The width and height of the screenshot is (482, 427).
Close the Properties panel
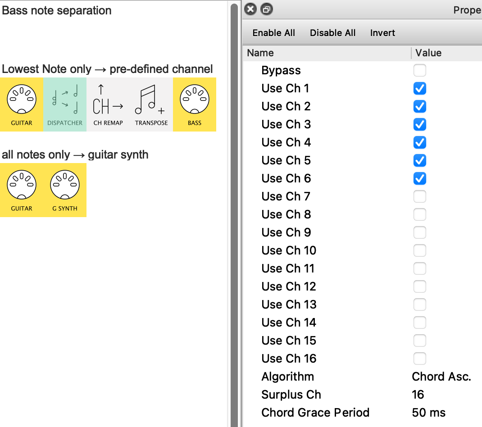(251, 9)
